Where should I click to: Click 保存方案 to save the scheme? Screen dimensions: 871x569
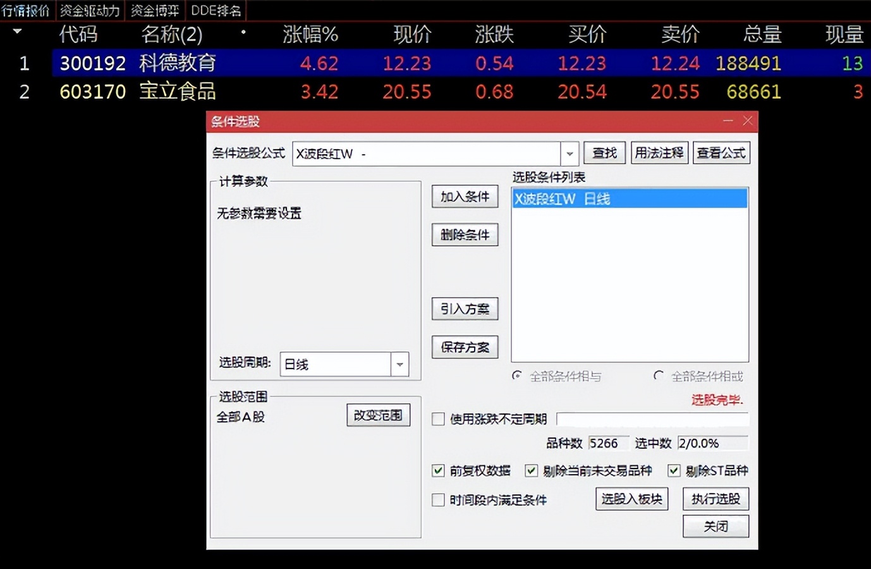point(465,347)
